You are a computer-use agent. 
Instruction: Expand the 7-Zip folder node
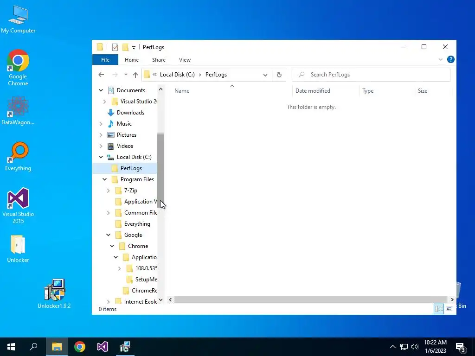coord(108,191)
